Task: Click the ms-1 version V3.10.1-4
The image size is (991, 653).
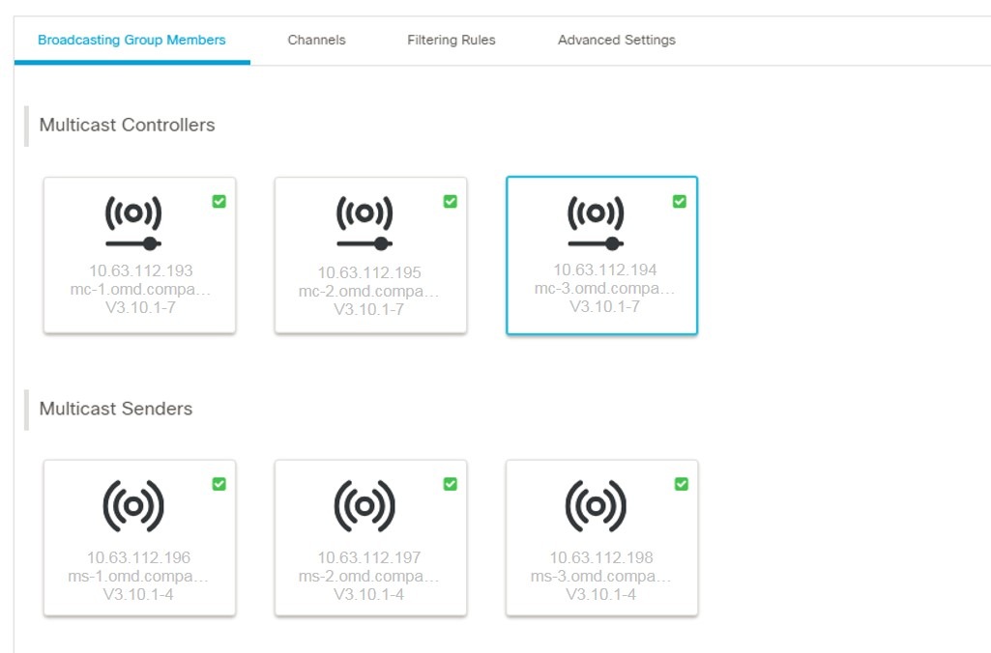Action: pyautogui.click(x=138, y=594)
